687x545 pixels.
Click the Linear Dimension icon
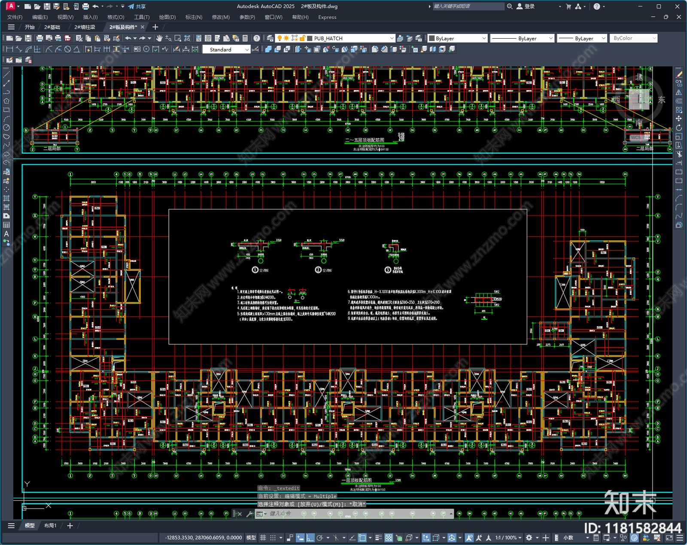[x=9, y=49]
